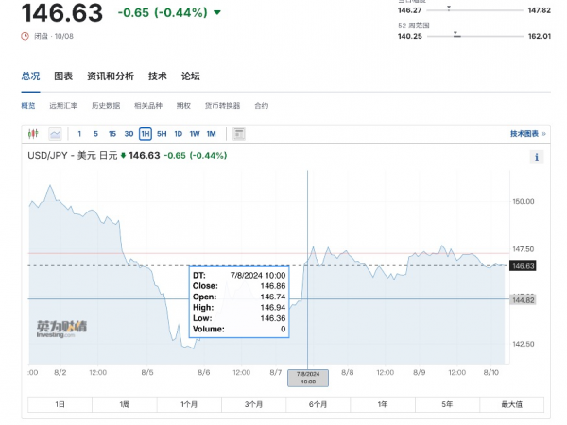Switch to candlestick chart icon
The image size is (567, 425).
coord(33,134)
